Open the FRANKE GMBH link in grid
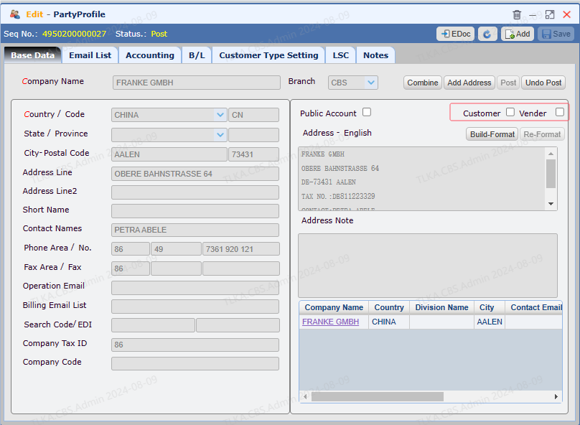This screenshot has height=425, width=580. pos(330,322)
